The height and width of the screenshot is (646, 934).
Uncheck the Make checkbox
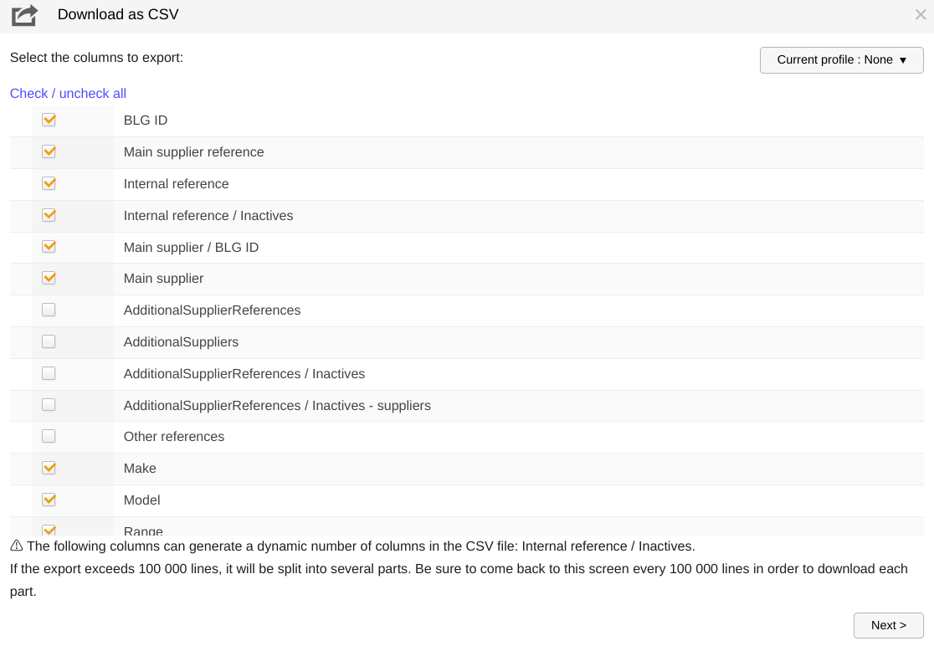point(49,468)
